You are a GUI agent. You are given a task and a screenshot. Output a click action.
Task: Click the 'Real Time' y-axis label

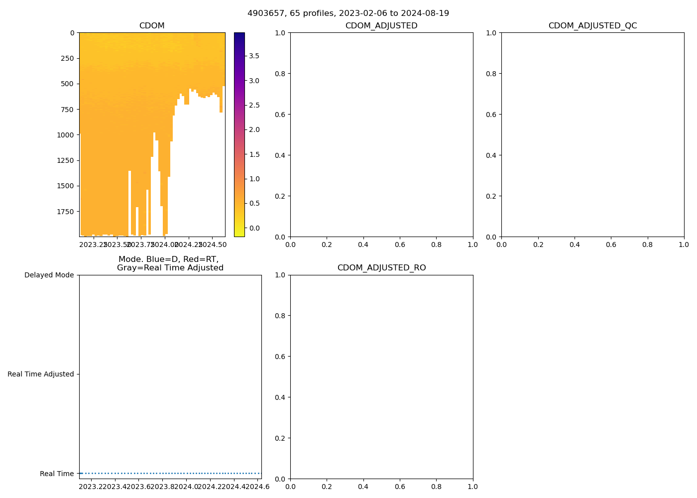coord(57,474)
